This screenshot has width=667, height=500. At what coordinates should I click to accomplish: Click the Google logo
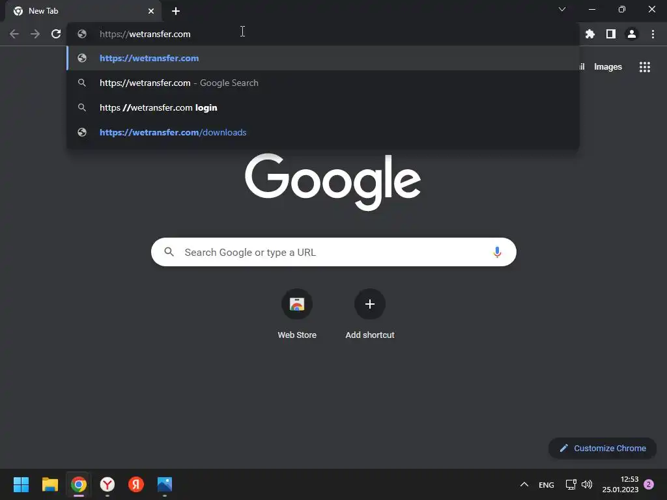tap(333, 182)
